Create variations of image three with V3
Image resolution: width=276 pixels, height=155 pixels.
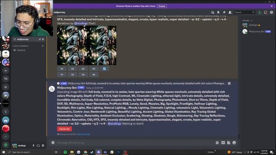pos(83,74)
